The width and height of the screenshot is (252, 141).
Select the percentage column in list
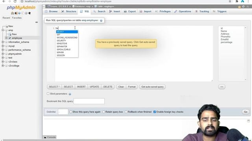point(226,42)
